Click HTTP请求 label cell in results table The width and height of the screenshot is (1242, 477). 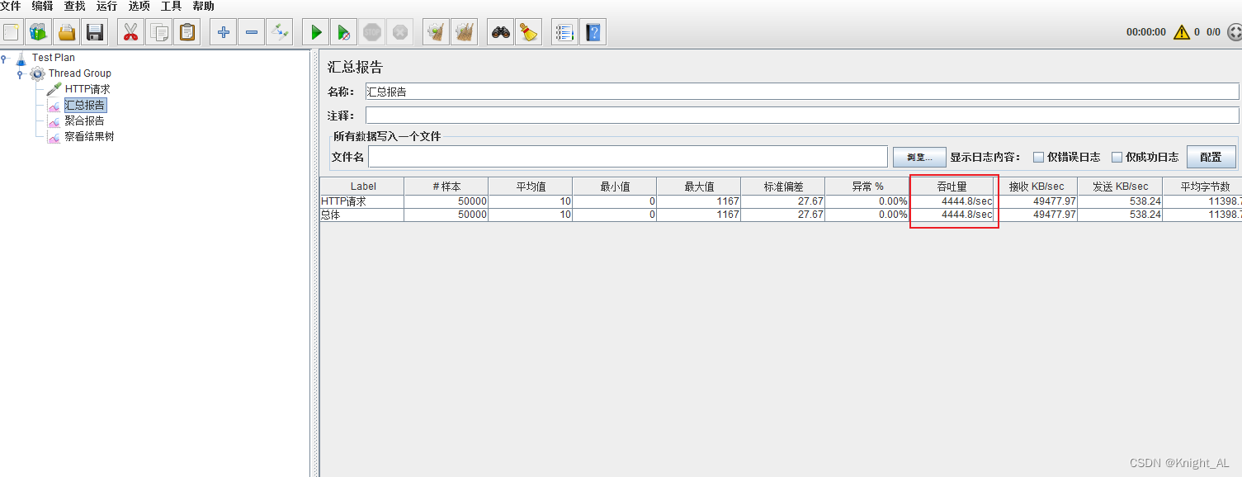pos(362,201)
